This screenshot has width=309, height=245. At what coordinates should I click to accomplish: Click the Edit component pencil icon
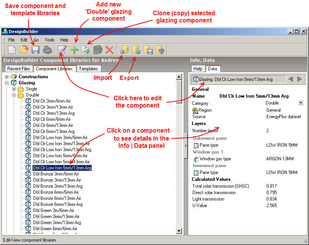coord(62,50)
